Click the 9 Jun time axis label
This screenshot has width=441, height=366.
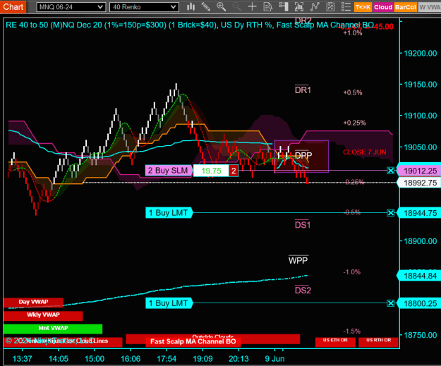(x=274, y=359)
